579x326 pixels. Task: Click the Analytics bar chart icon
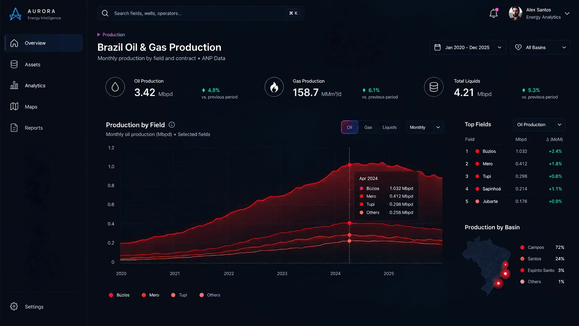pyautogui.click(x=14, y=85)
